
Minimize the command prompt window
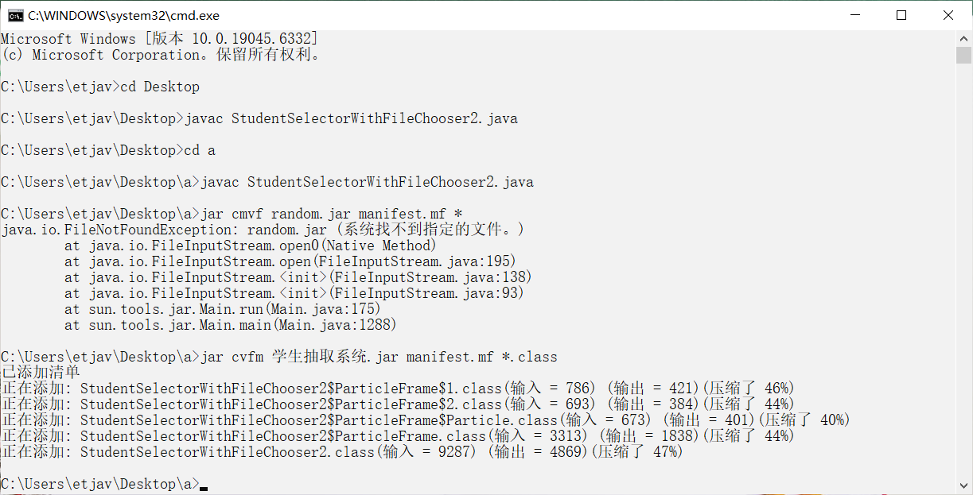coord(854,15)
